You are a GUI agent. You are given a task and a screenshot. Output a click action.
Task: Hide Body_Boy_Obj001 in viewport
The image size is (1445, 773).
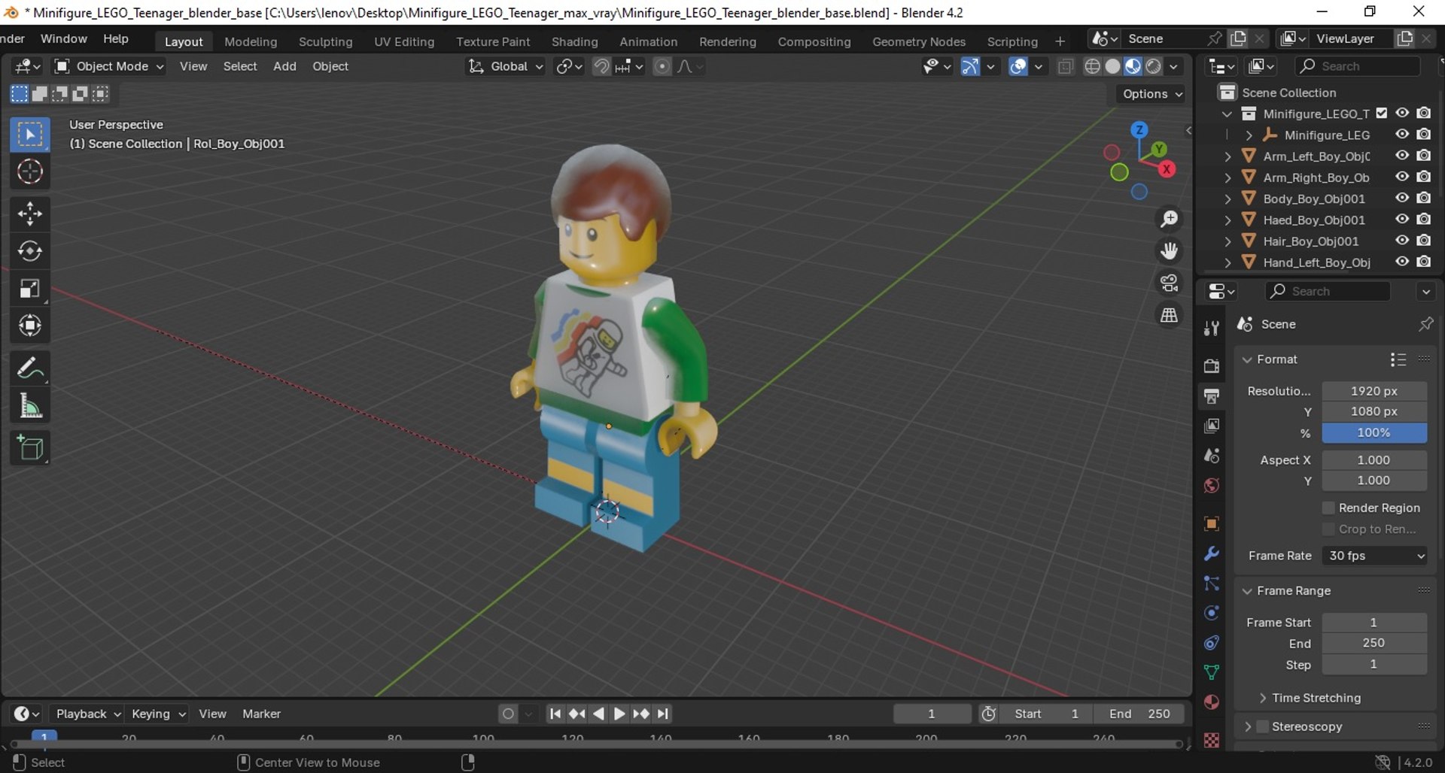[x=1402, y=199]
